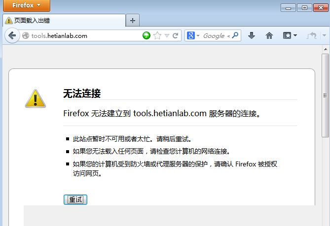Click the 重试 retry button
Image resolution: width=330 pixels, height=226 pixels.
click(75, 199)
